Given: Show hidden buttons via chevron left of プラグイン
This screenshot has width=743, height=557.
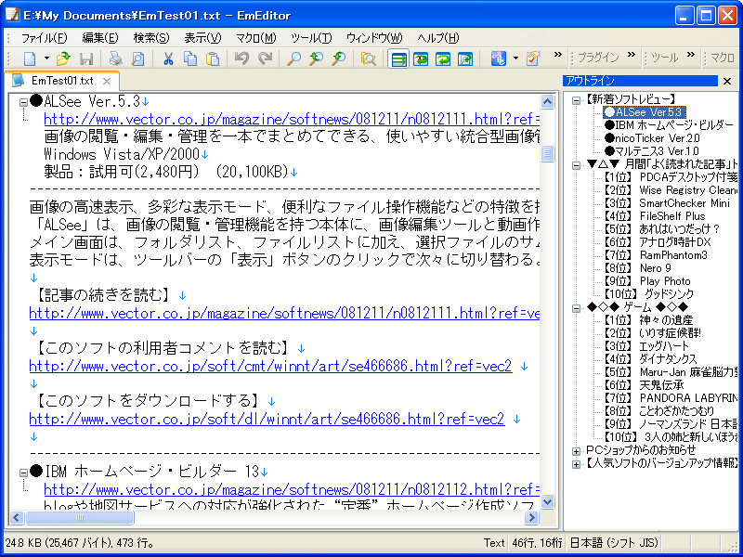Looking at the screenshot, I should [x=558, y=55].
